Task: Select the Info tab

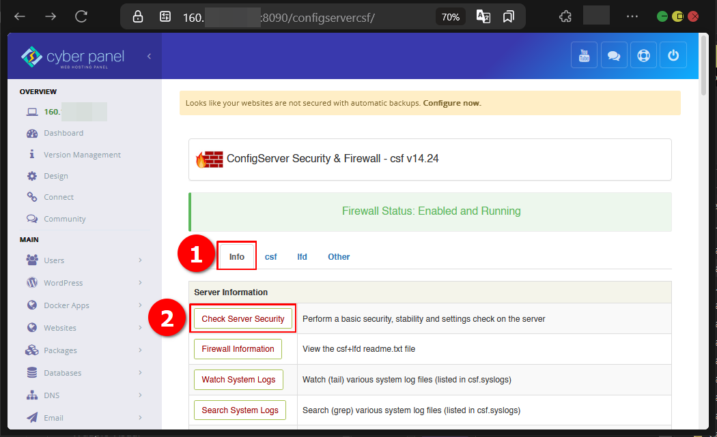Action: point(237,256)
